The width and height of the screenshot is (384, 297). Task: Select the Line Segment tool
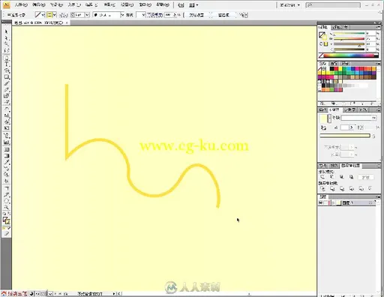(x=6, y=70)
